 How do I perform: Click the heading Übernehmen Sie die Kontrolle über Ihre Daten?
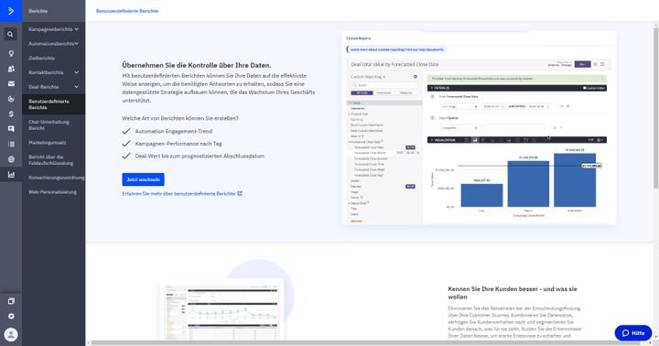tap(197, 65)
